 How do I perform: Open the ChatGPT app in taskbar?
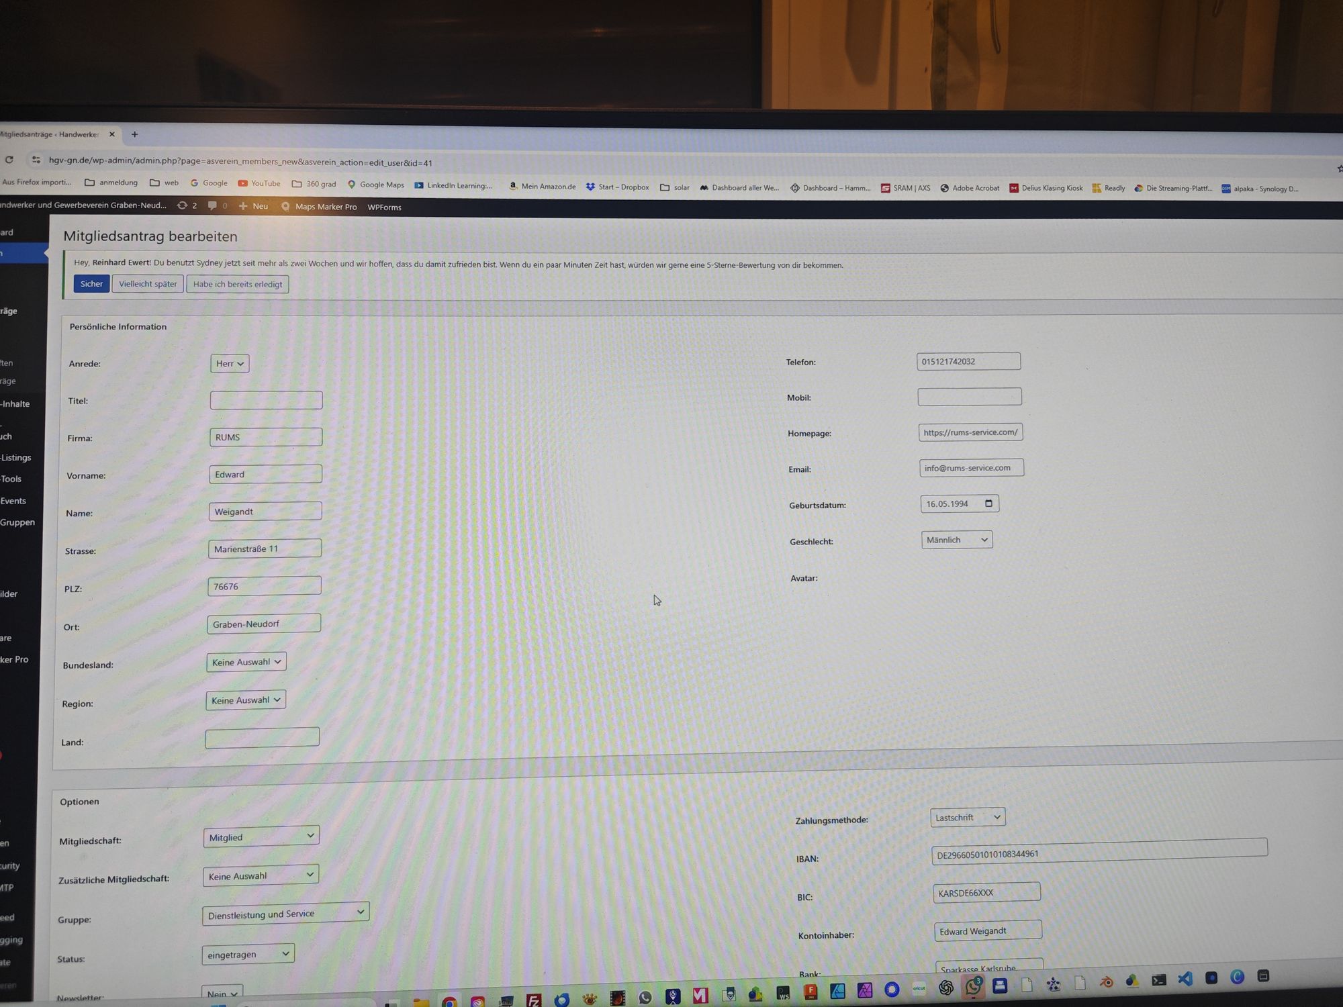[946, 987]
